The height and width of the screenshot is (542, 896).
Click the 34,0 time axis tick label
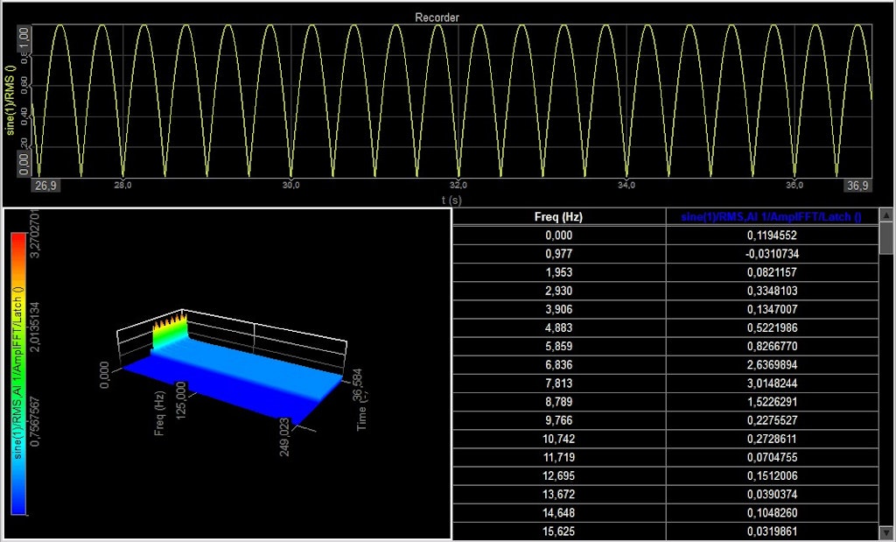(626, 186)
